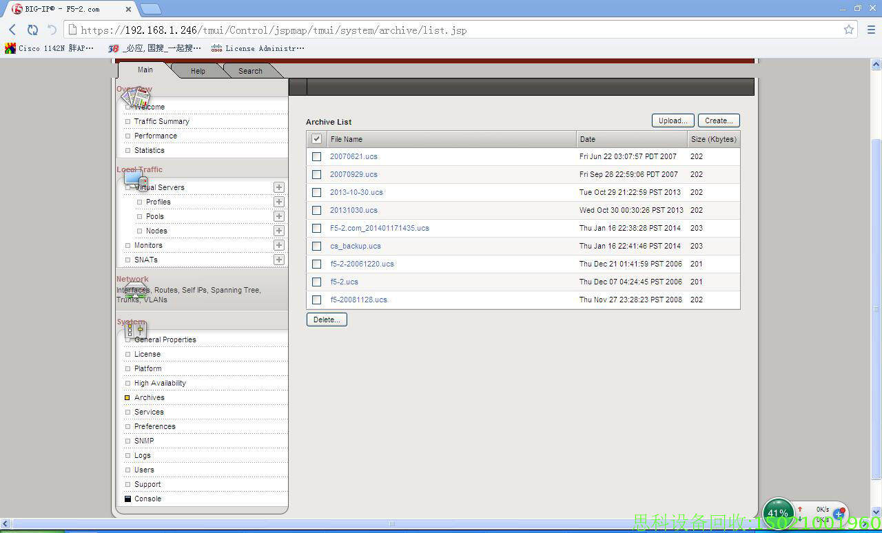The width and height of the screenshot is (882, 533).
Task: Open the Console menu item
Action: [x=147, y=499]
